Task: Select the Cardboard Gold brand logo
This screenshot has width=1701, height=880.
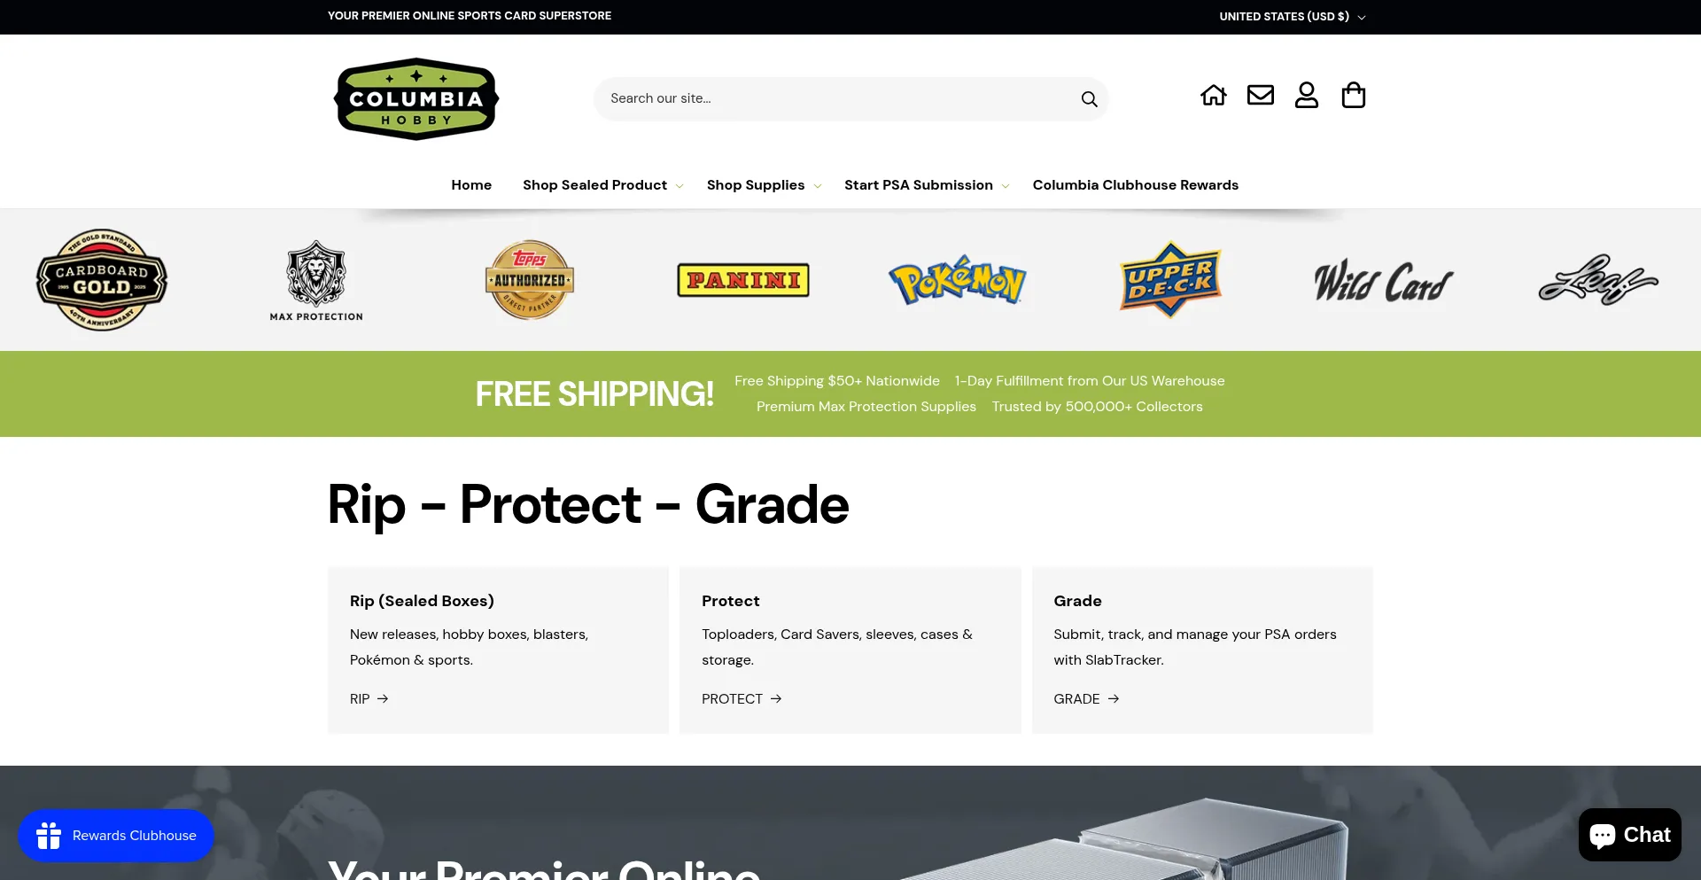Action: (102, 280)
